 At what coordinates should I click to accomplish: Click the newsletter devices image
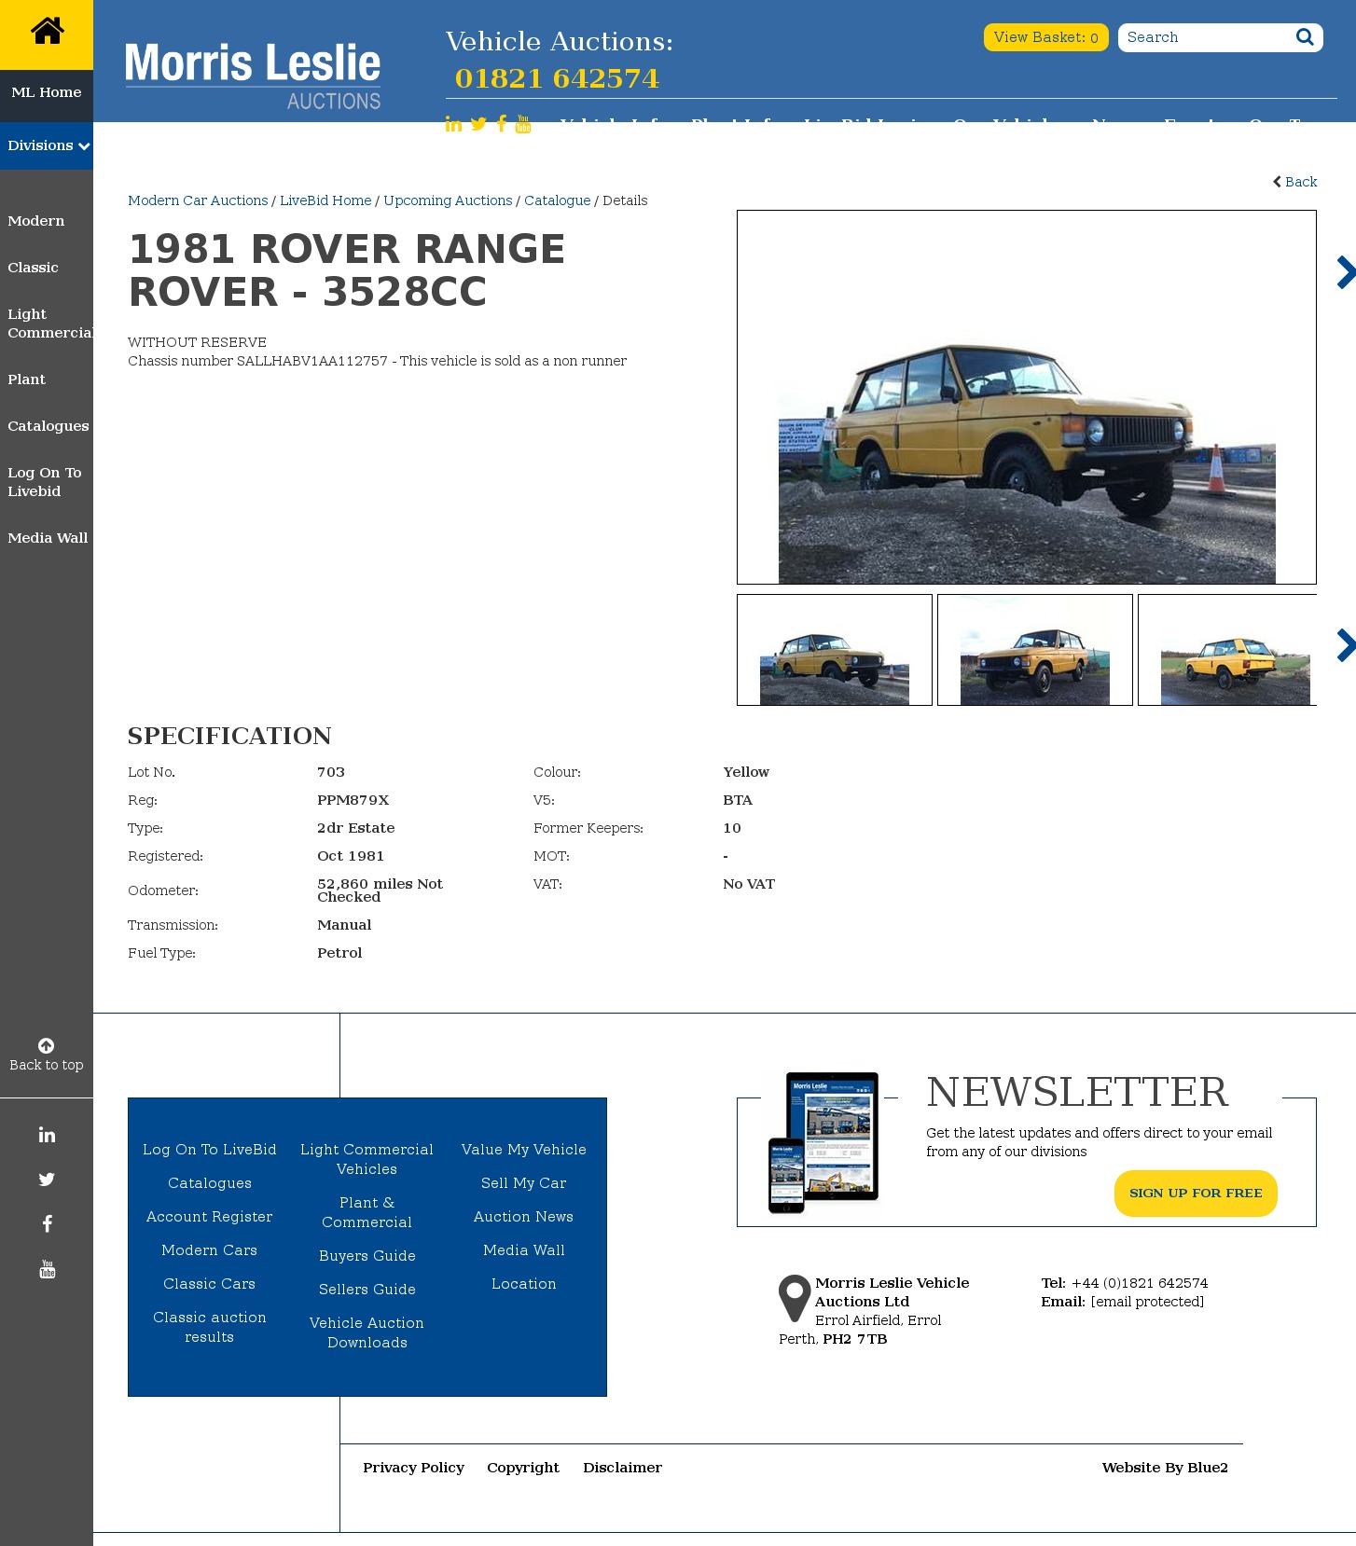point(823,1142)
